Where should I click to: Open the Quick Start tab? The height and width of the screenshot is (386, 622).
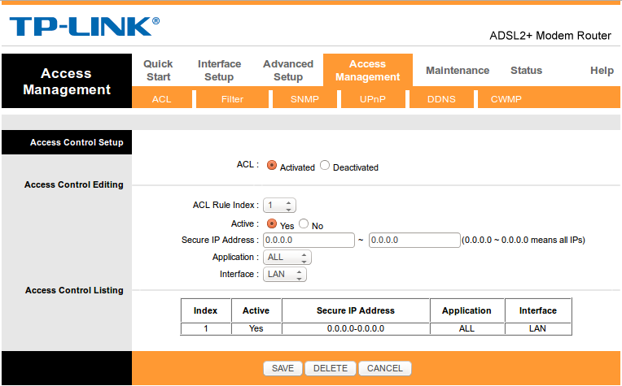pyautogui.click(x=158, y=70)
